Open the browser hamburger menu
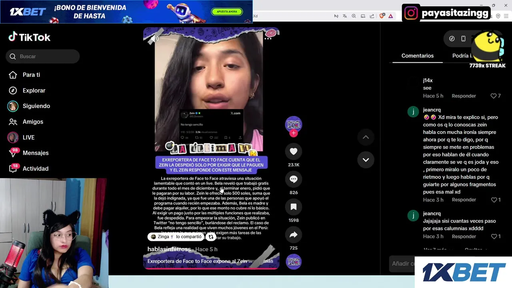Screen dimensions: 512x288 click(x=507, y=16)
